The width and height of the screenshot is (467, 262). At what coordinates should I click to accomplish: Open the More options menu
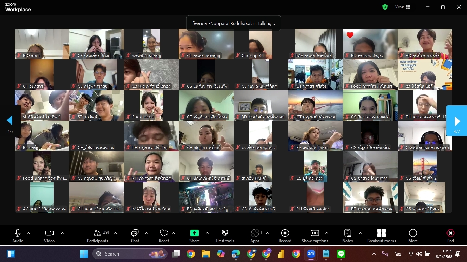pos(413,236)
